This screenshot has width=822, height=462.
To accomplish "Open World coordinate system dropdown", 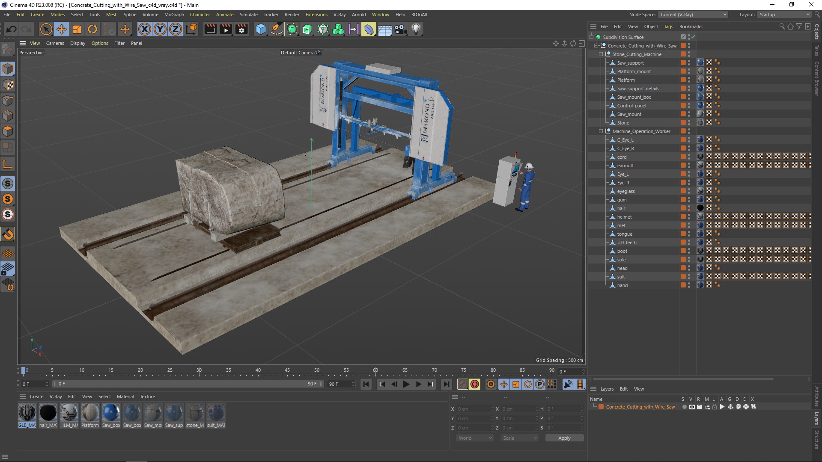I will [475, 438].
